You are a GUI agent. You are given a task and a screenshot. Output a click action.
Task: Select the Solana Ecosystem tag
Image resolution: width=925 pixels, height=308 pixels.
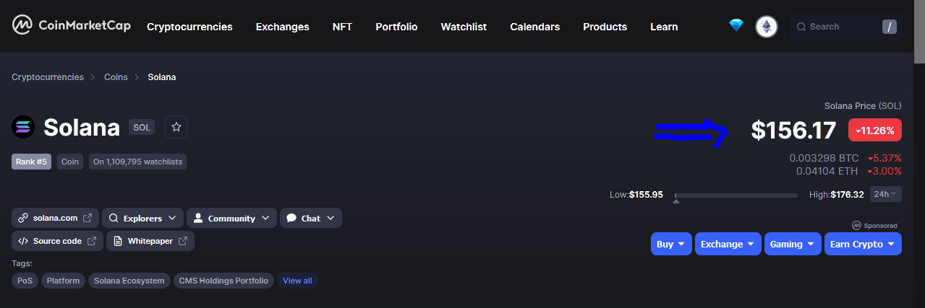tap(130, 281)
